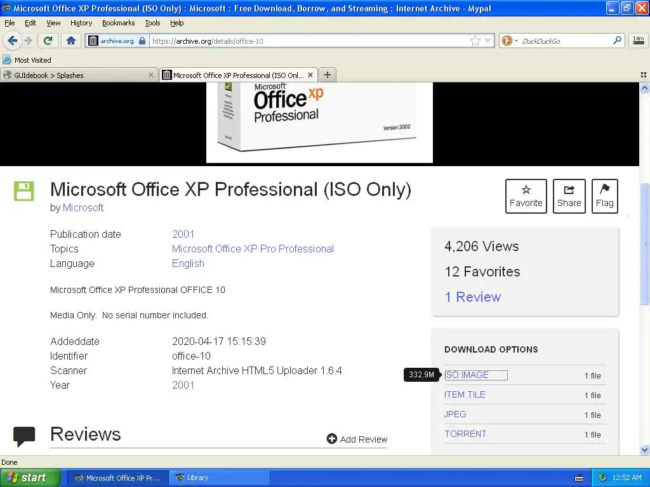Switch to the Microsoft Office XP taskbar window
Viewport: 650px width, 487px height.
pyautogui.click(x=118, y=477)
